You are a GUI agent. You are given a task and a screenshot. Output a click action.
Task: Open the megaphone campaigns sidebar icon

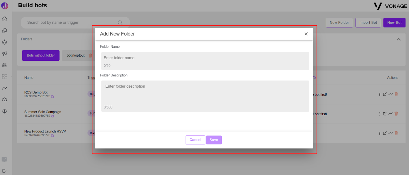tap(5, 53)
